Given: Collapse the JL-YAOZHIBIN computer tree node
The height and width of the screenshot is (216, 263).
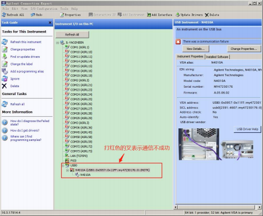Looking at the screenshot, I should [57, 42].
